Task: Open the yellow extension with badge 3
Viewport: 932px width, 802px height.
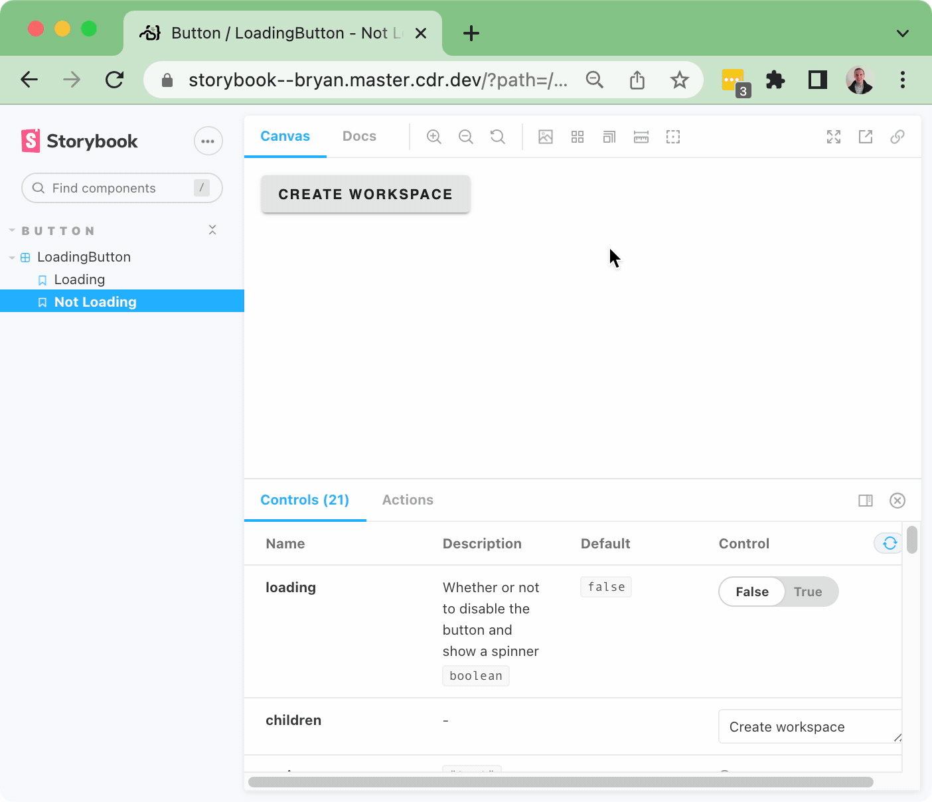Action: pyautogui.click(x=735, y=82)
